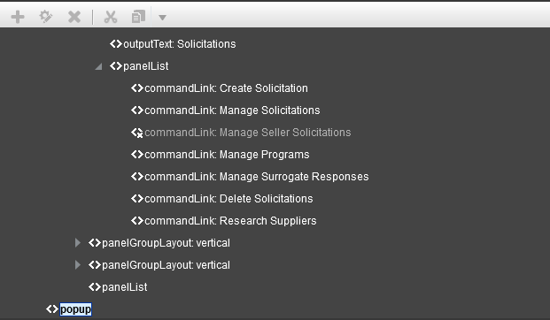Click the Cut scissors toolbar icon
The image size is (550, 320).
point(111,17)
